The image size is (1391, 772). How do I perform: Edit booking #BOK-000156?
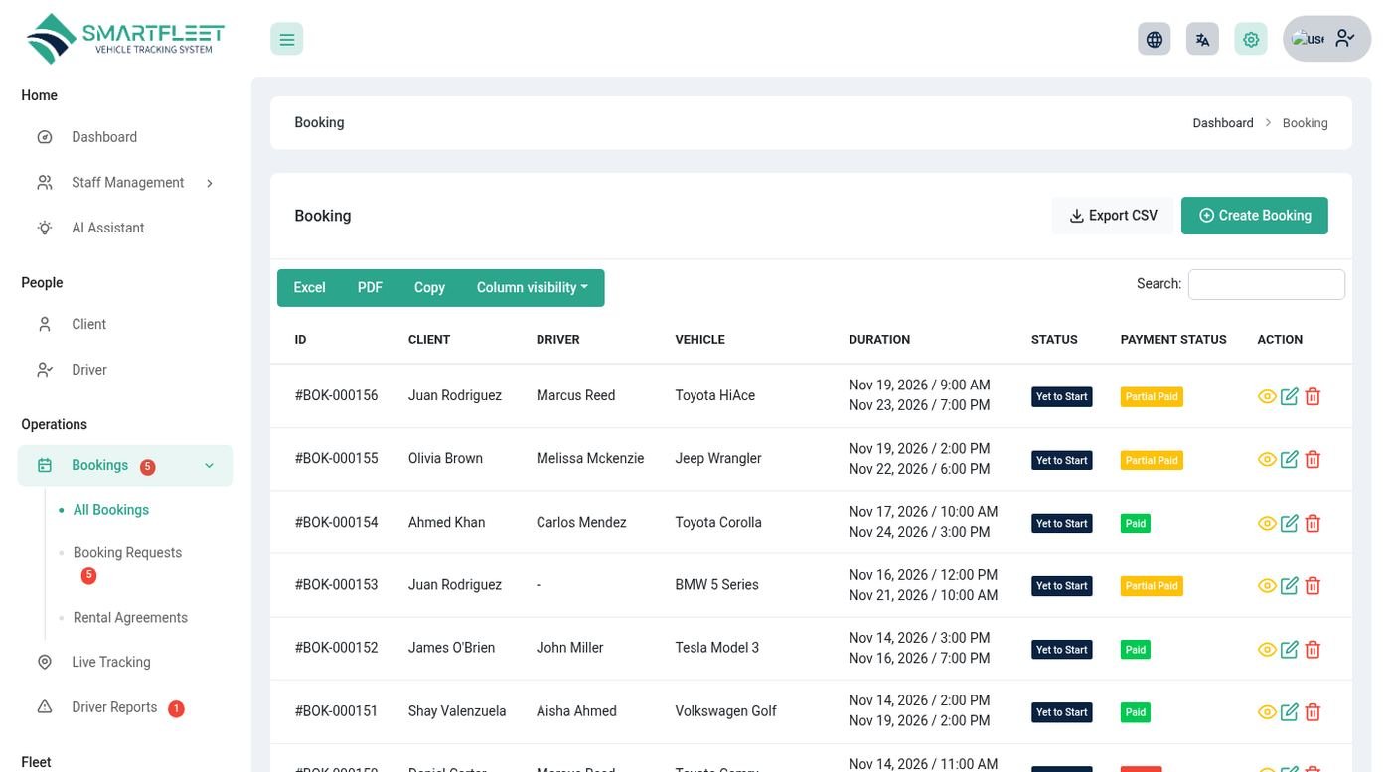point(1290,396)
